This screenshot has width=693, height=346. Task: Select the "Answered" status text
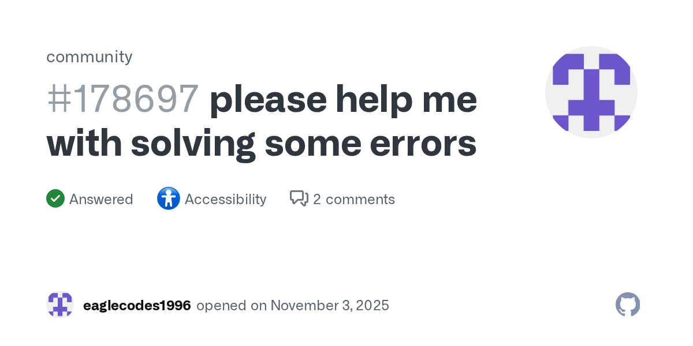coord(101,200)
